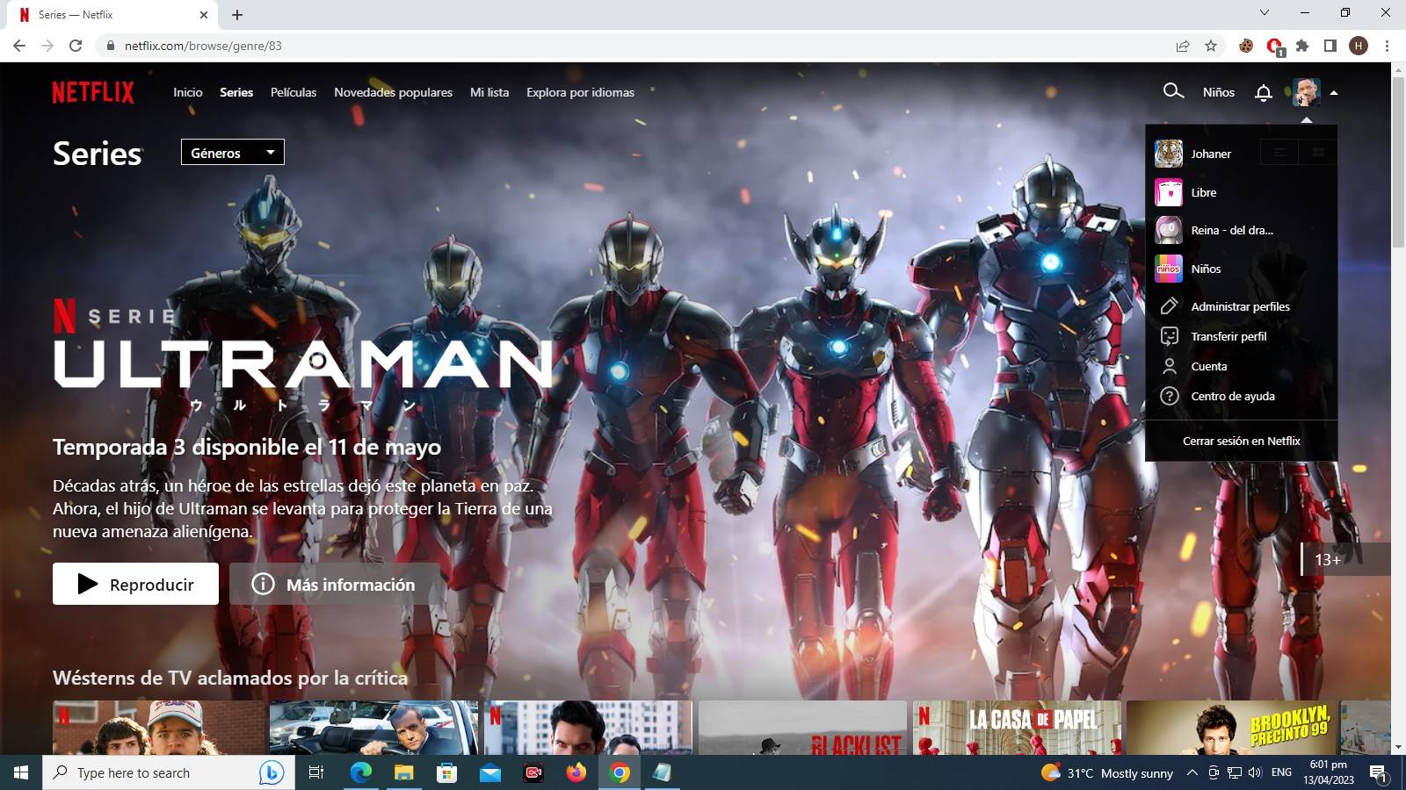1406x790 pixels.
Task: Share this page from the address bar
Action: [1183, 46]
